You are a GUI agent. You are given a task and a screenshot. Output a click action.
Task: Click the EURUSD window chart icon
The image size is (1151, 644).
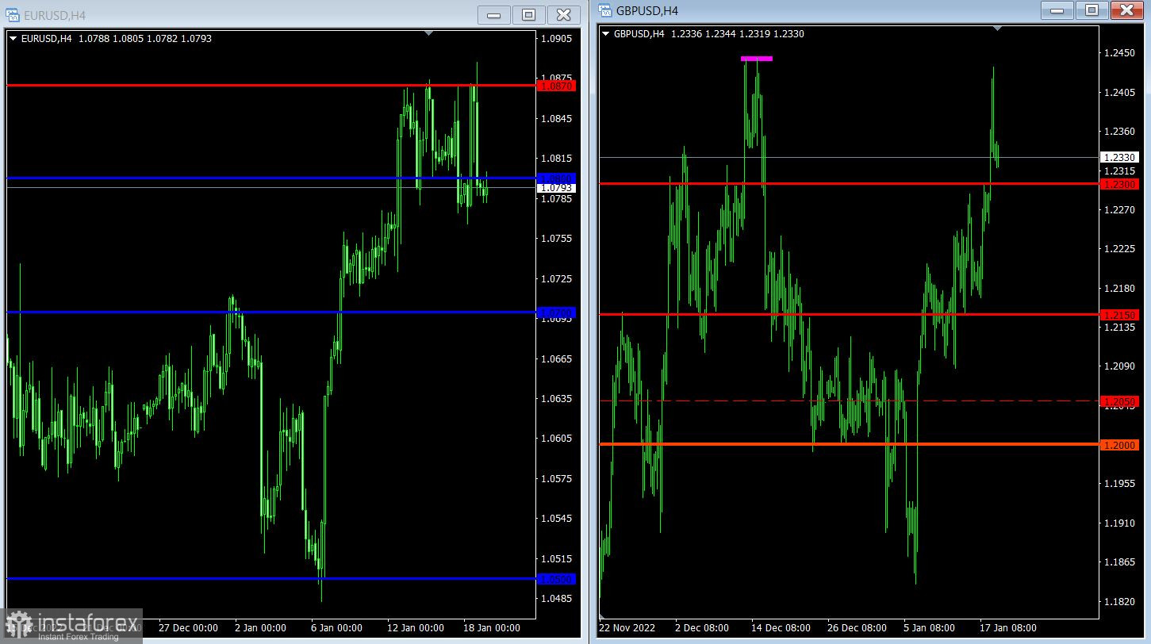12,15
